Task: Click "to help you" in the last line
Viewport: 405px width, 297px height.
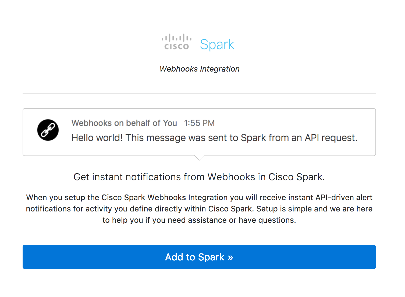Action: click(x=123, y=220)
